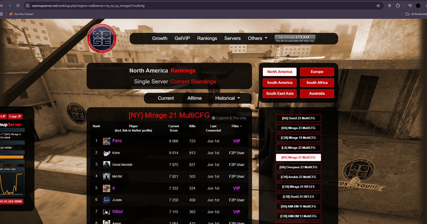
Task: Choose [NY] Mirage 21 MultiCFG server
Action: 298,157
